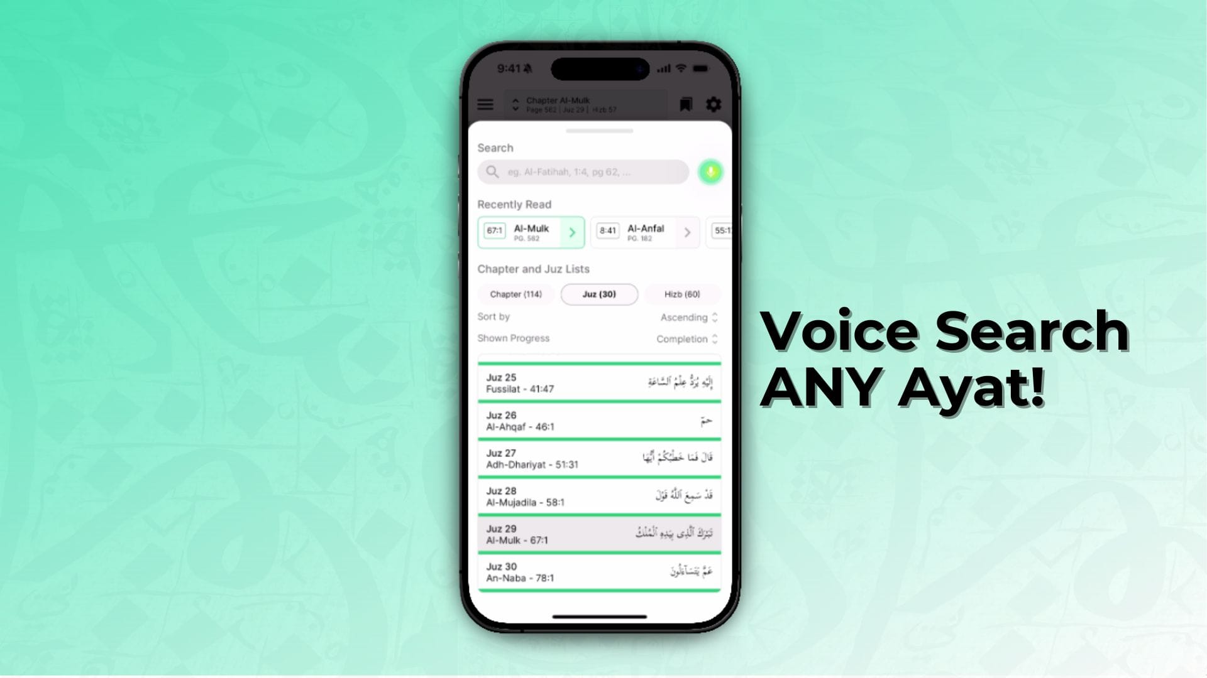Toggle the Juz (30) filter button
1207x678 pixels.
click(x=598, y=294)
